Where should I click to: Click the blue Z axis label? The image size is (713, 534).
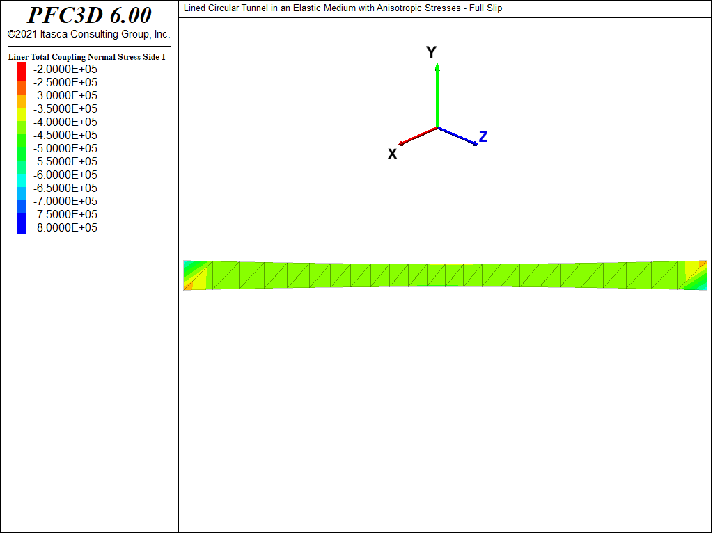pos(483,137)
